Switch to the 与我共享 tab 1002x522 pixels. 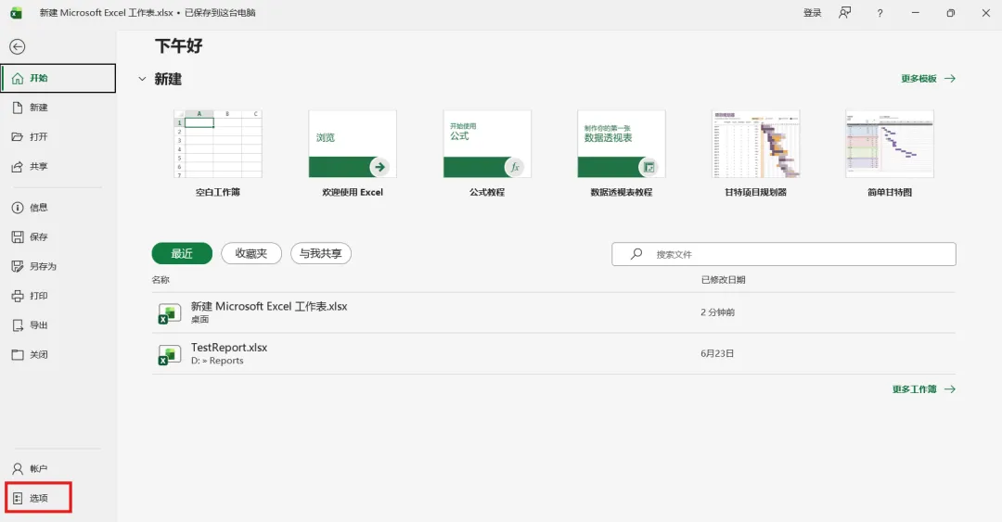click(321, 254)
